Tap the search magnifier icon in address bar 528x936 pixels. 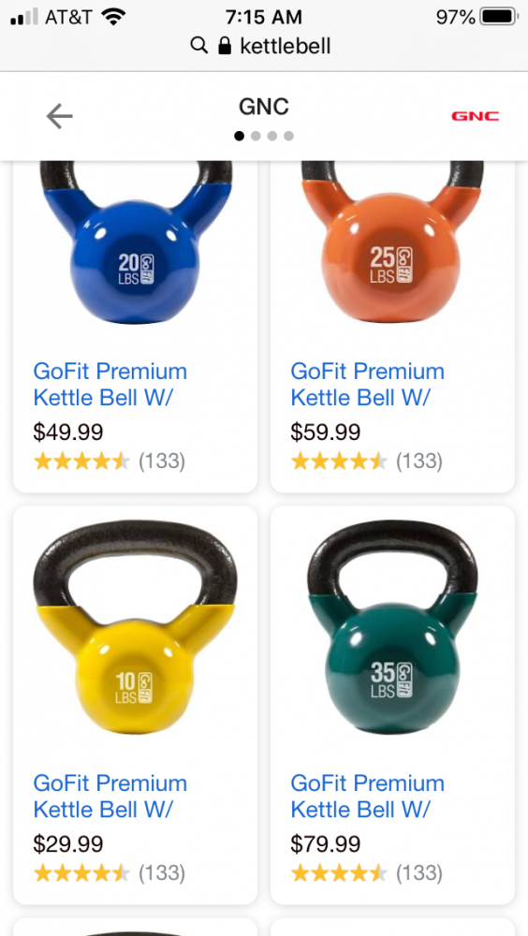pyautogui.click(x=198, y=45)
